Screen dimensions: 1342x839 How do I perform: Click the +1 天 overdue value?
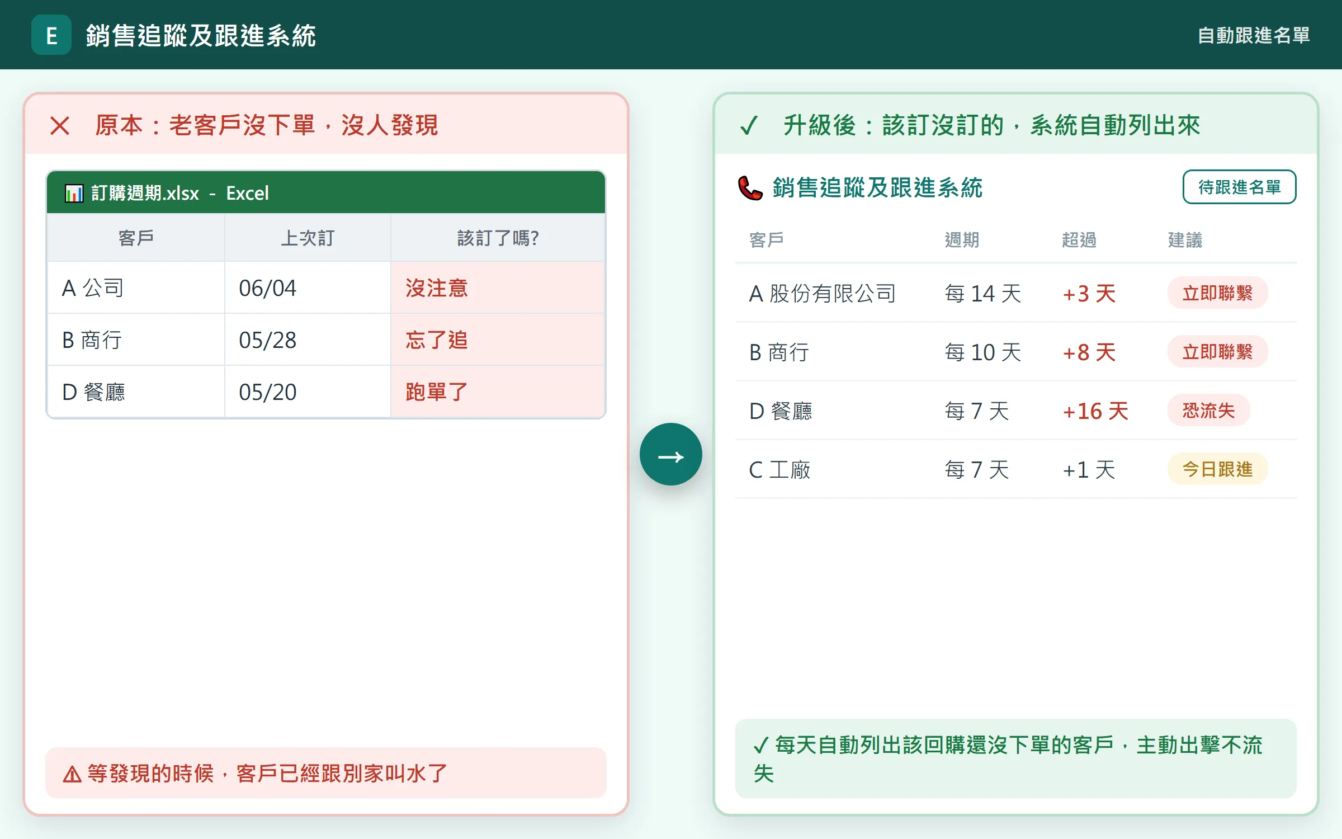(1089, 469)
